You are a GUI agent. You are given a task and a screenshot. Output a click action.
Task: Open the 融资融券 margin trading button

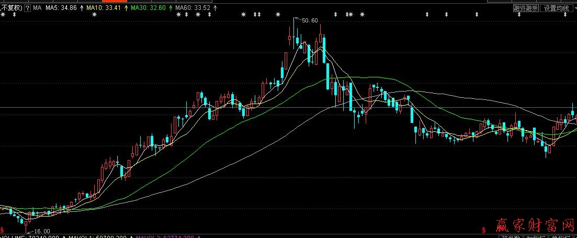coord(525,8)
